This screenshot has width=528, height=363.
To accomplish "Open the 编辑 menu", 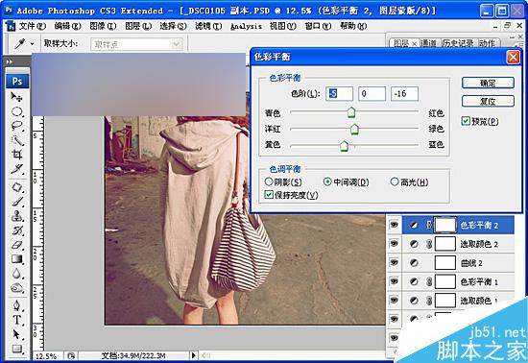I will (x=68, y=26).
